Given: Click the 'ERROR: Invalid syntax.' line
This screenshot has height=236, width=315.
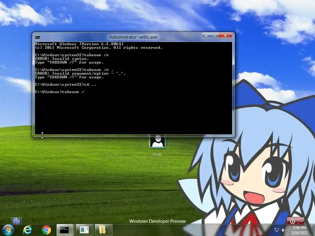Looking at the screenshot, I should click(62, 59).
